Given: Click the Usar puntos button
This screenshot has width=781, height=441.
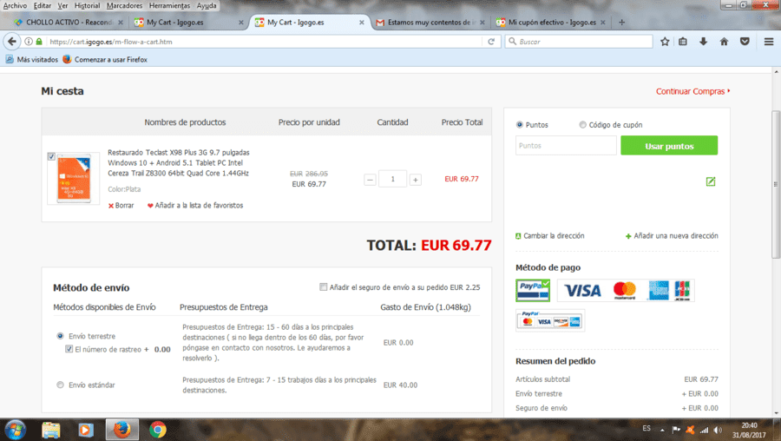Looking at the screenshot, I should tap(669, 146).
